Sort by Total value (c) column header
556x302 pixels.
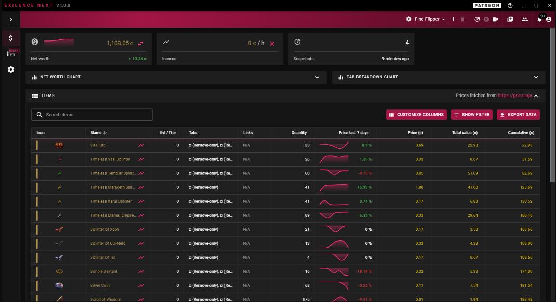pyautogui.click(x=465, y=133)
